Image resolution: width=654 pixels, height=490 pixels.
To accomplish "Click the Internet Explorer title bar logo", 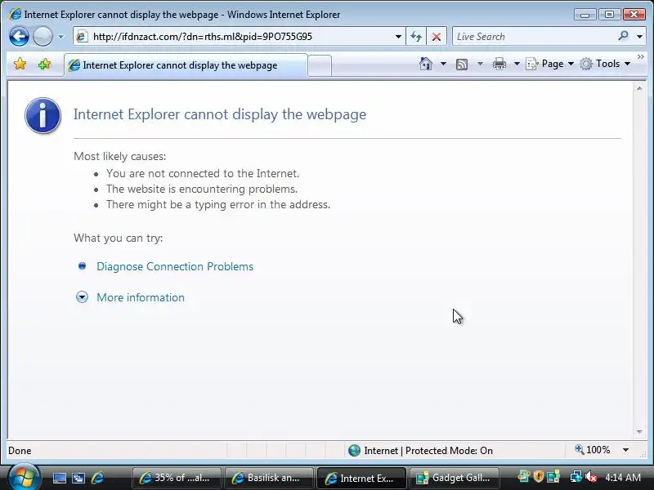I will pos(15,14).
